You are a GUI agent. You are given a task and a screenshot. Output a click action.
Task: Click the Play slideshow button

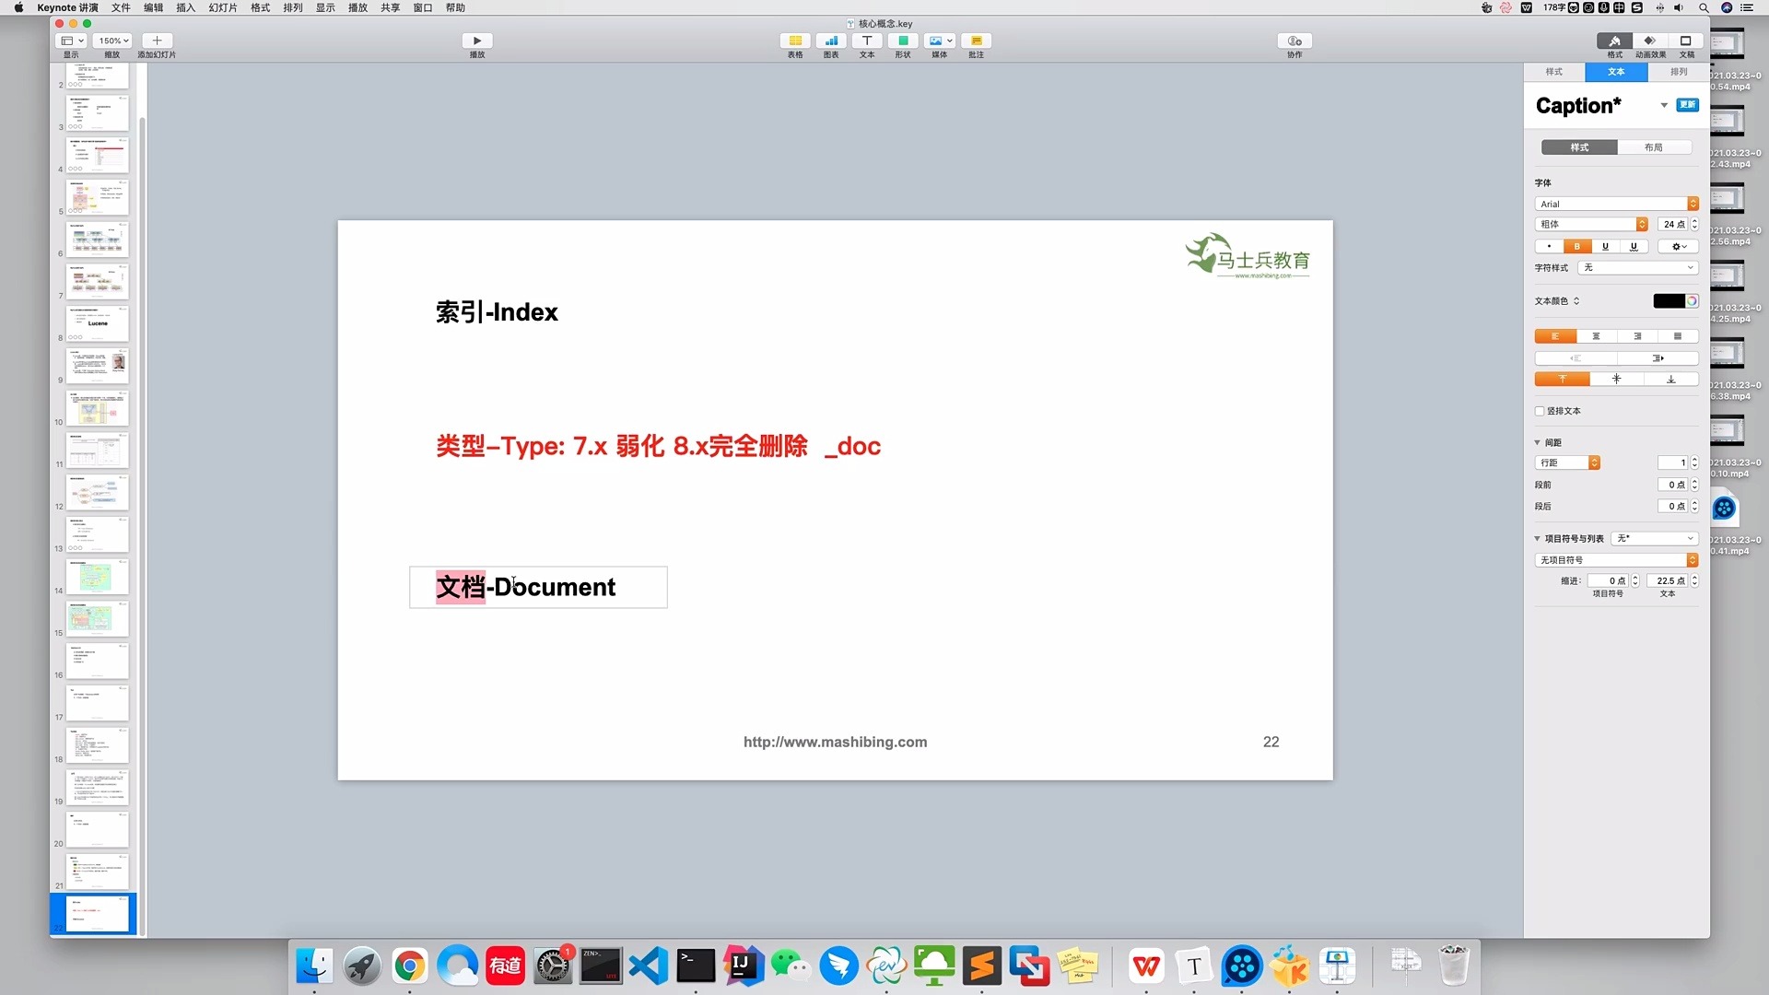[x=476, y=41]
